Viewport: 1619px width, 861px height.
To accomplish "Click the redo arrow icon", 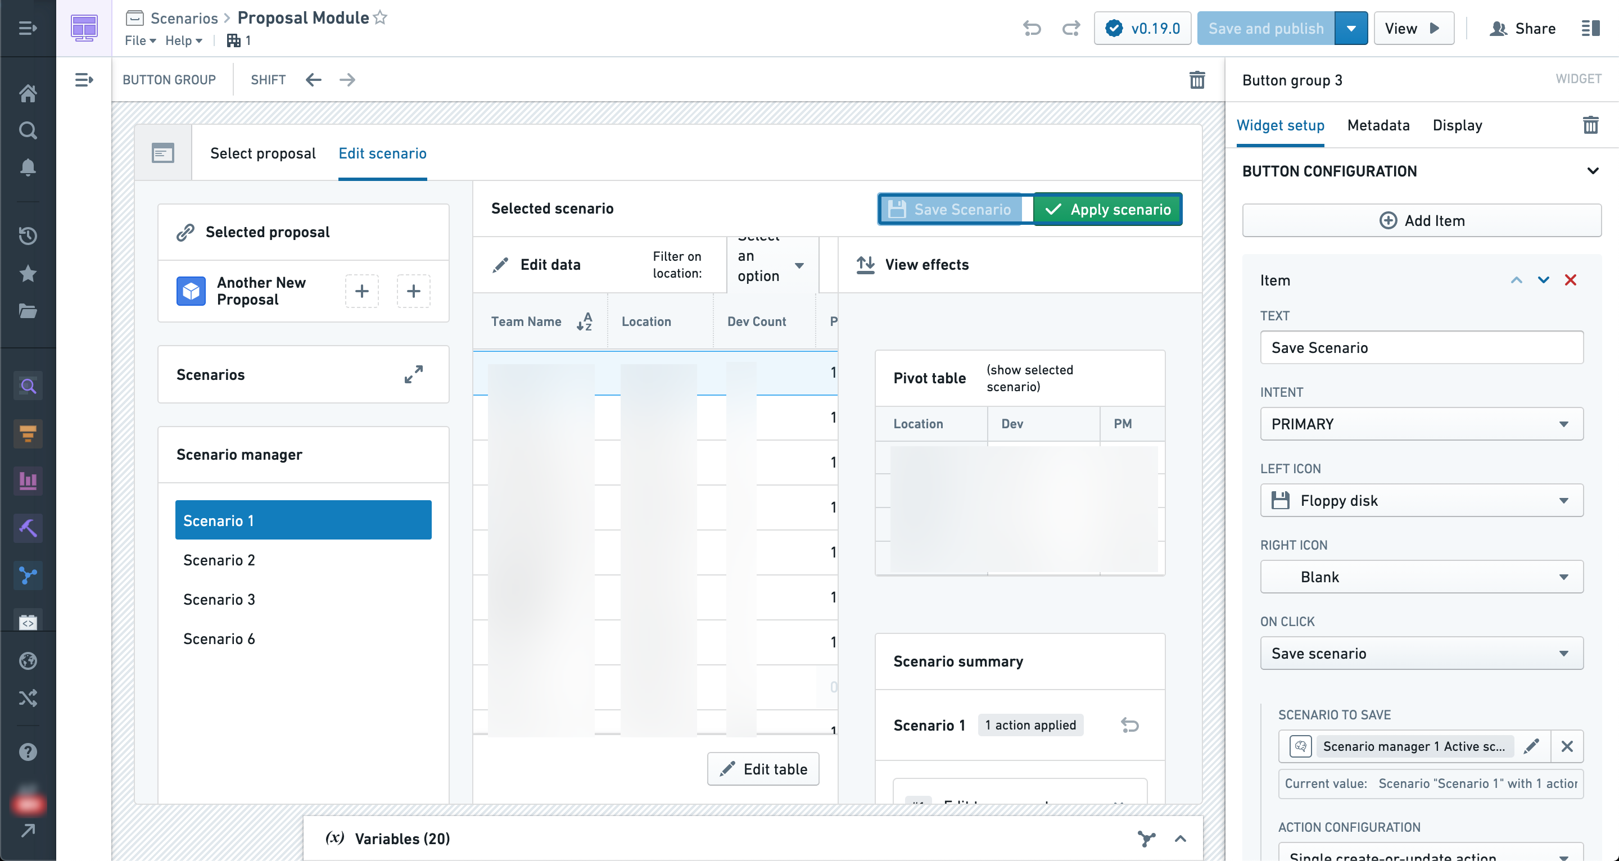I will pos(1070,28).
